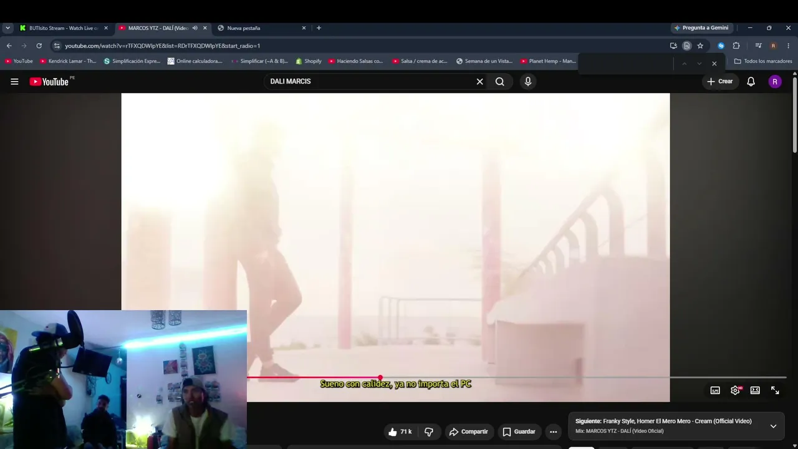Open the Shopify bookmark

pos(309,61)
